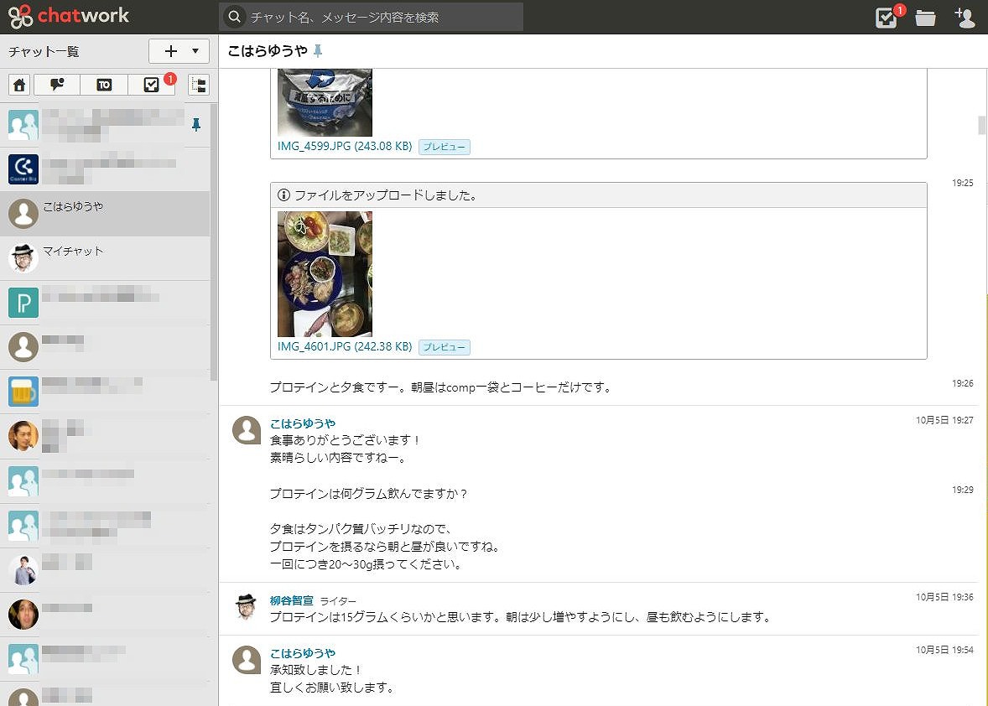Click sender name こはらゆうや on 19:54 message
Image resolution: width=988 pixels, height=706 pixels.
coord(303,653)
